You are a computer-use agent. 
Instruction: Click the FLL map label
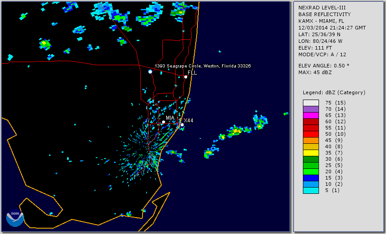point(192,73)
